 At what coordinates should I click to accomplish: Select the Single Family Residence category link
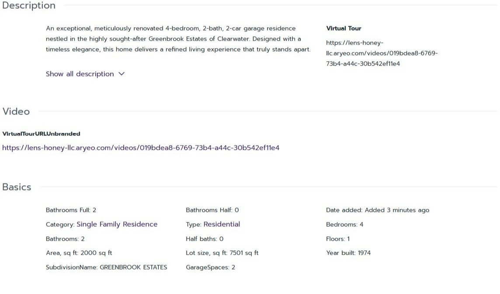117,224
